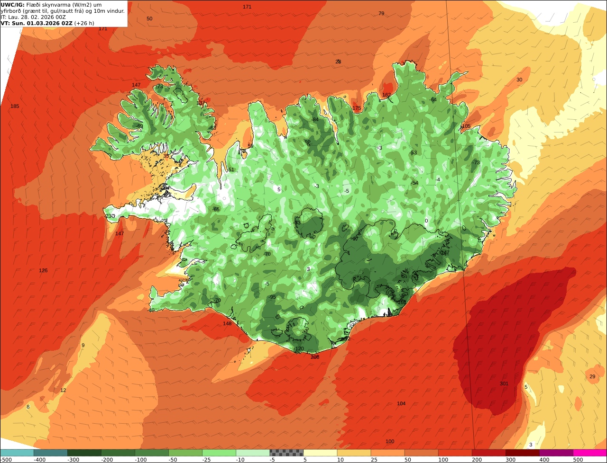Click the '-4' value in eastern Iceland
This screenshot has height=463, width=607.
(438, 179)
